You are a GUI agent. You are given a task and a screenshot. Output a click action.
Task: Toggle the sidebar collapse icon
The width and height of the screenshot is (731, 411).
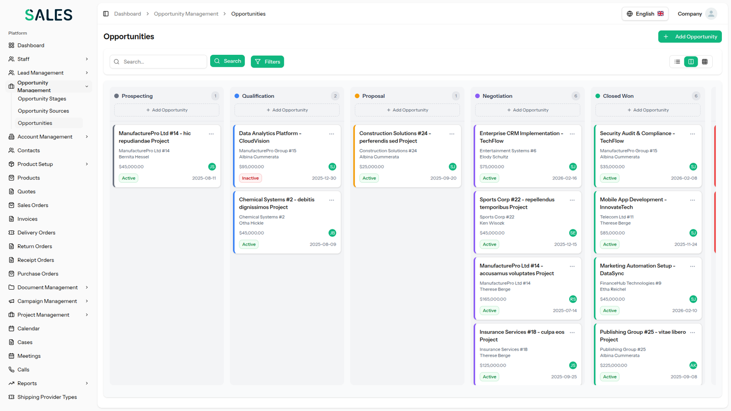click(x=106, y=14)
